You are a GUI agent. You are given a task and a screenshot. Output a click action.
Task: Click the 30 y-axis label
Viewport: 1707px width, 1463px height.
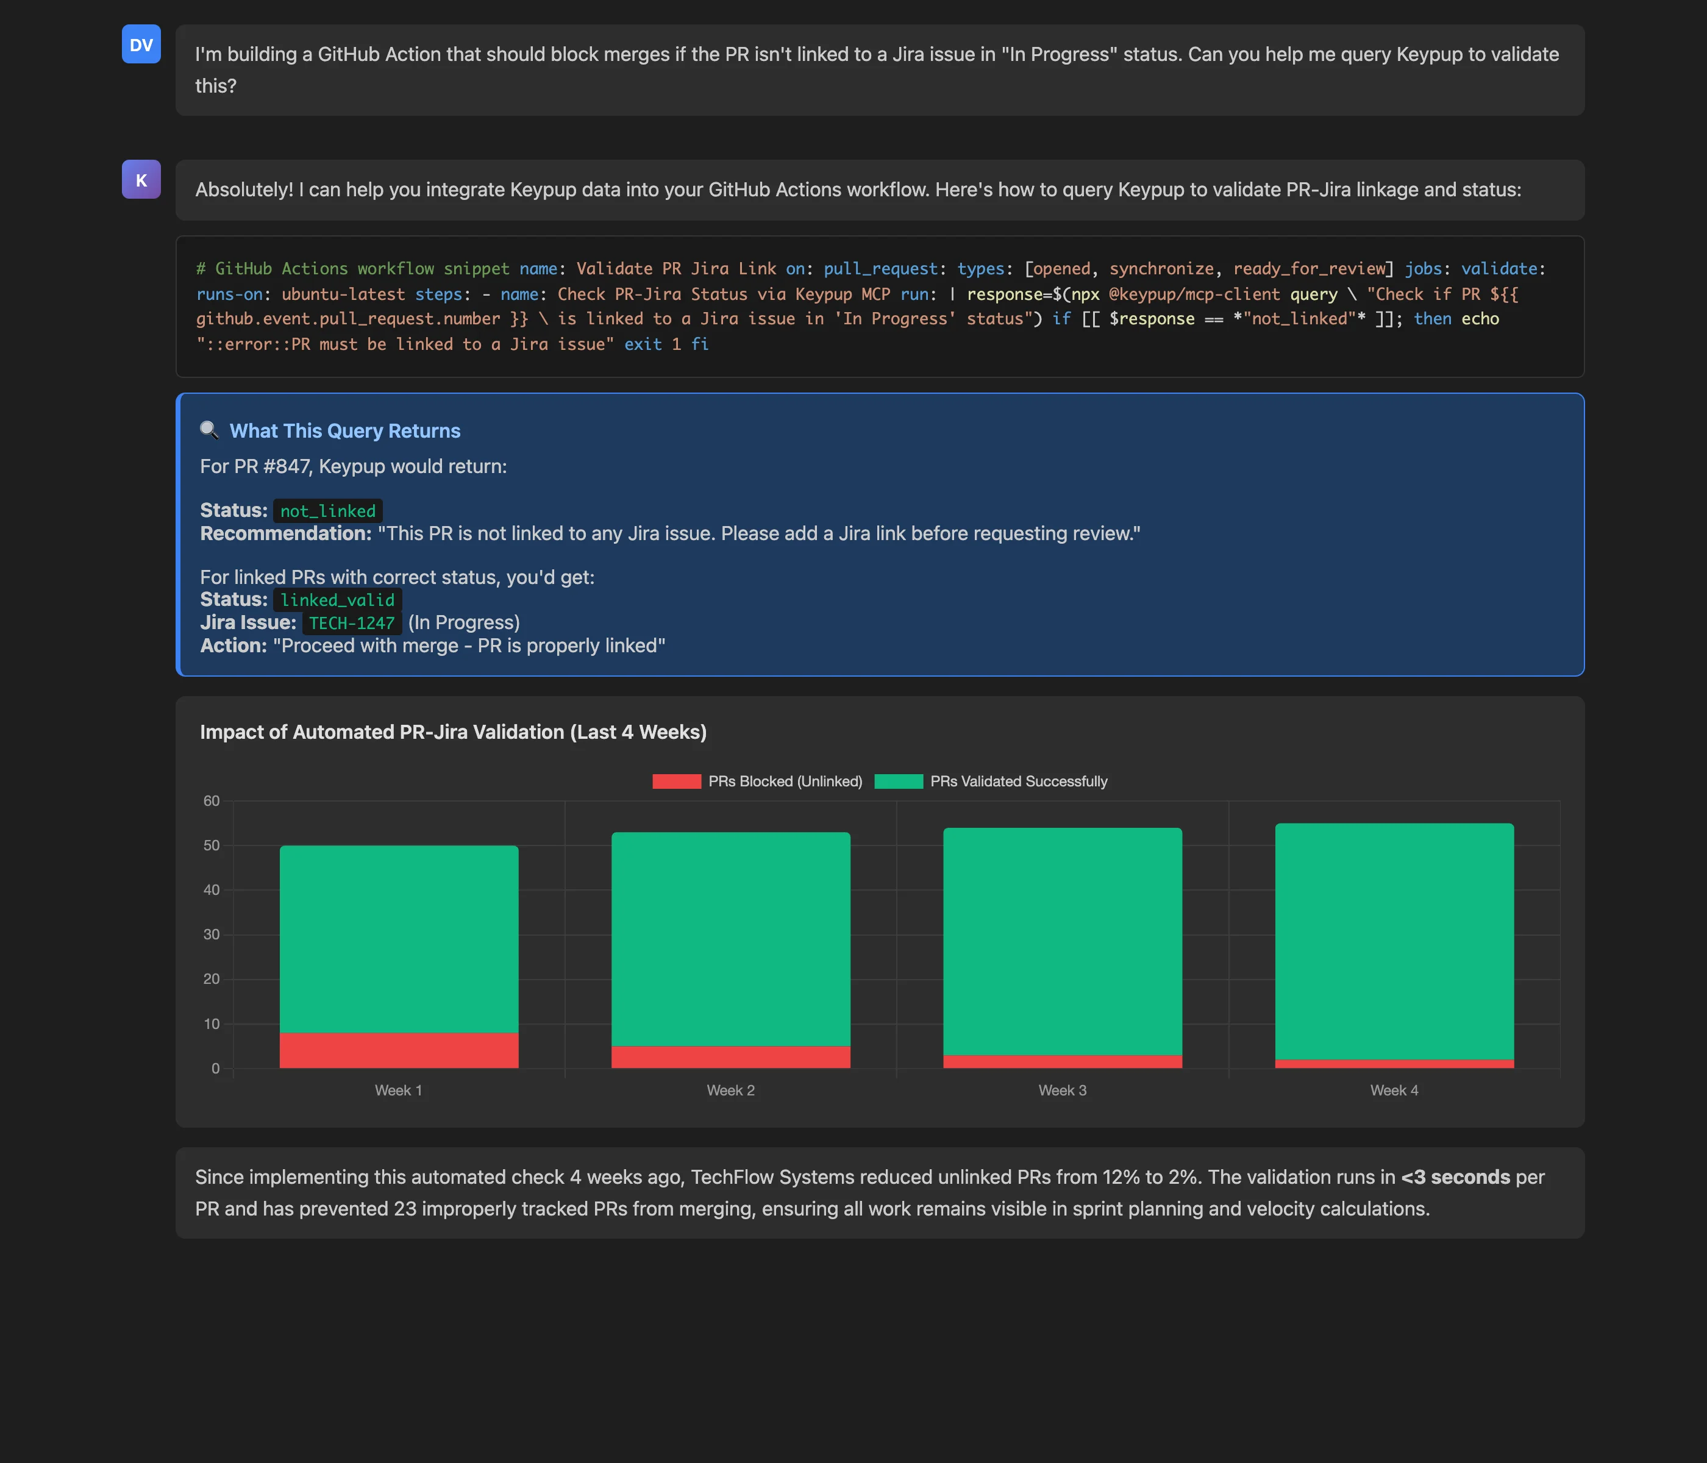click(212, 934)
